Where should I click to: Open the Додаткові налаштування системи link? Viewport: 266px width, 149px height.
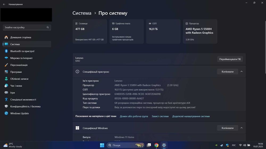tap(191, 116)
